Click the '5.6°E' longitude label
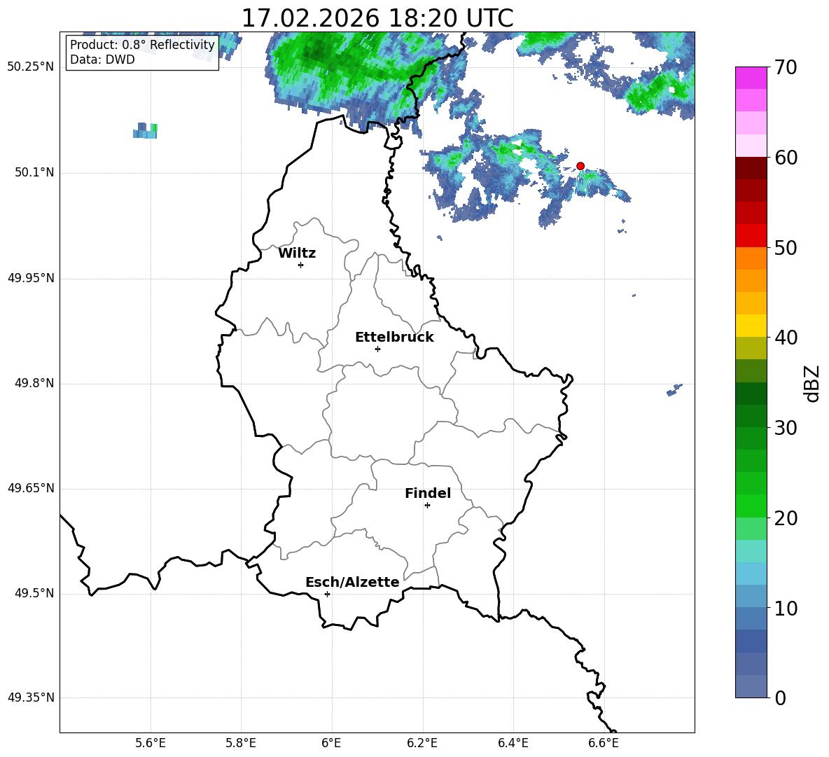The image size is (829, 757). coord(151,744)
